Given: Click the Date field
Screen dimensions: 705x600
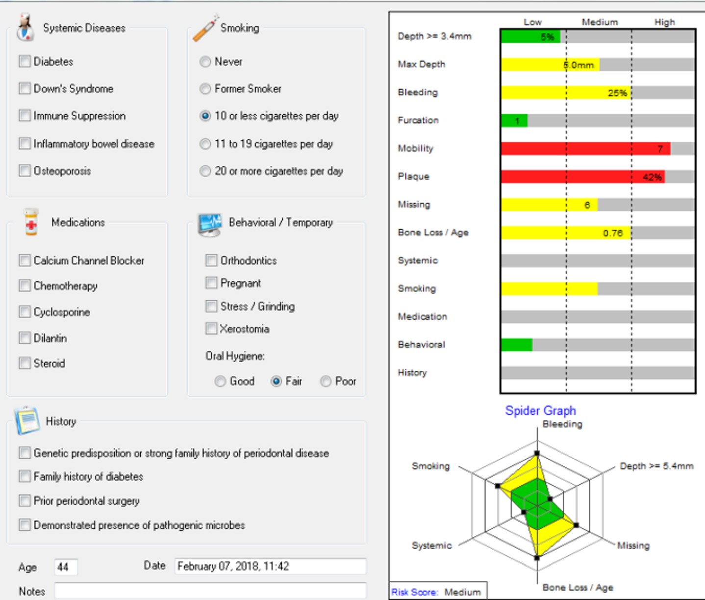Looking at the screenshot, I should point(270,567).
